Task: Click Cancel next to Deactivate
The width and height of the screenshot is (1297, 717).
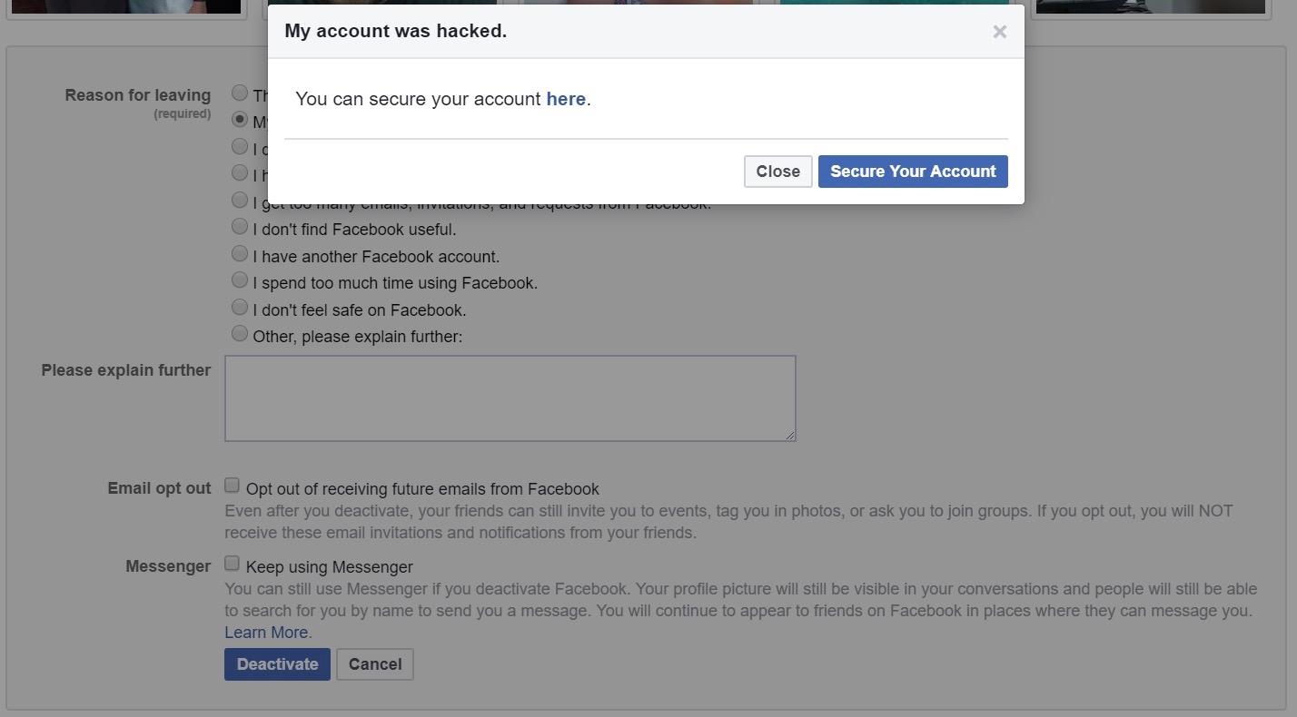Action: coord(374,664)
